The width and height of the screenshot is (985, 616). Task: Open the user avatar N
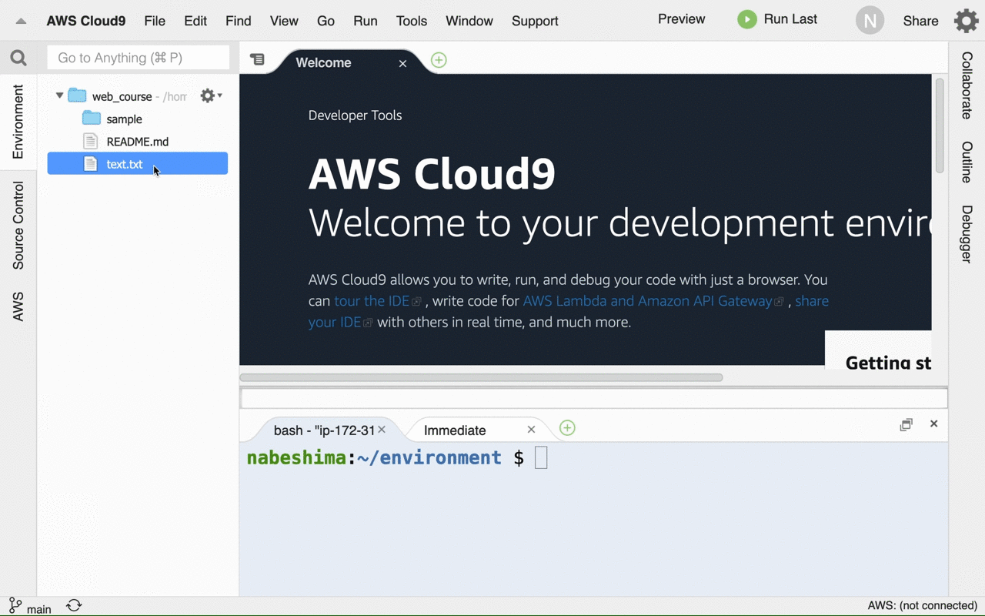point(870,21)
